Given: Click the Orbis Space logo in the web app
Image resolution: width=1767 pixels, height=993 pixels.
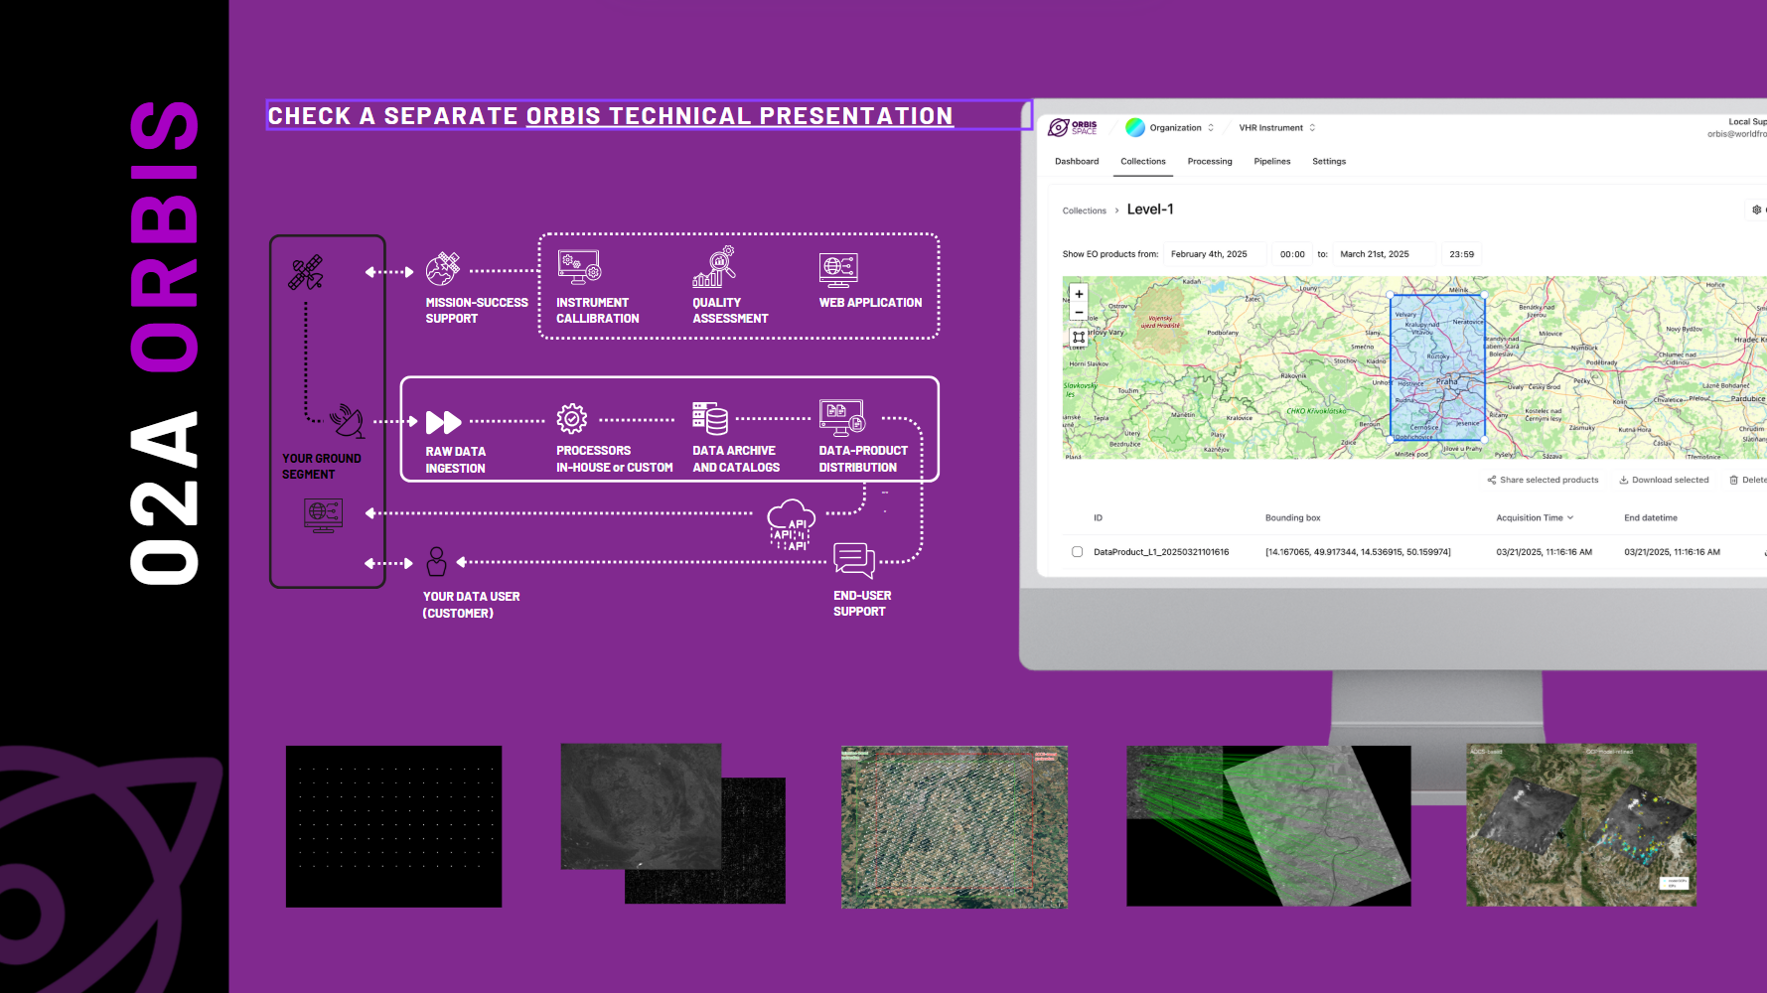Looking at the screenshot, I should (1073, 127).
